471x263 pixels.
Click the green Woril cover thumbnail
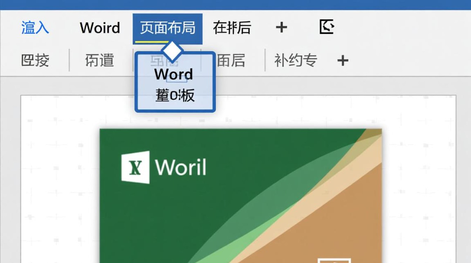(241, 196)
